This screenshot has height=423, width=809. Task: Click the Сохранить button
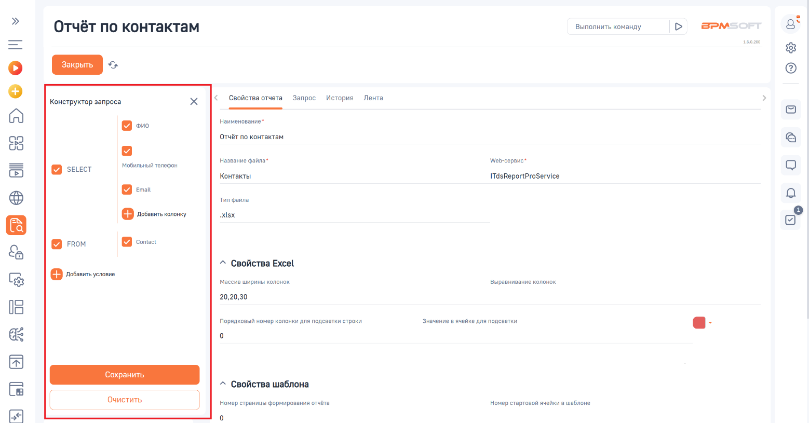(125, 375)
